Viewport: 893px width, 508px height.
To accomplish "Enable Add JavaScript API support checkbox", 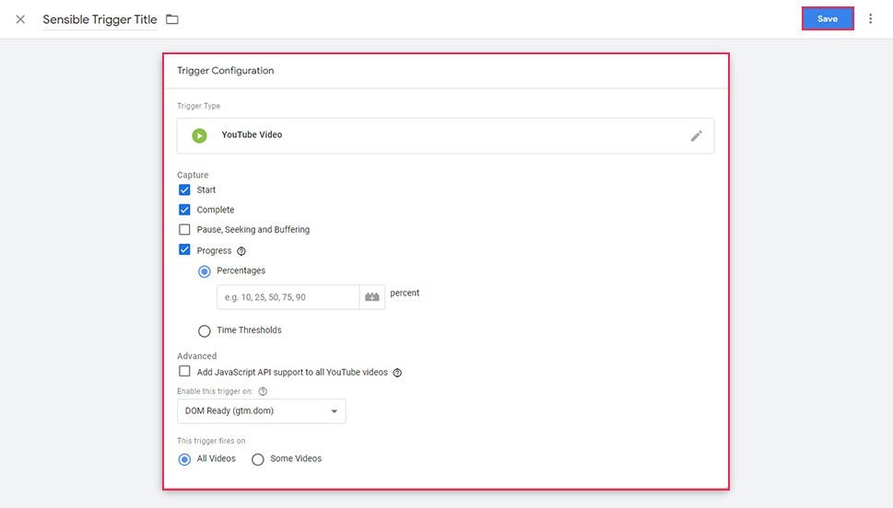I will pyautogui.click(x=184, y=372).
